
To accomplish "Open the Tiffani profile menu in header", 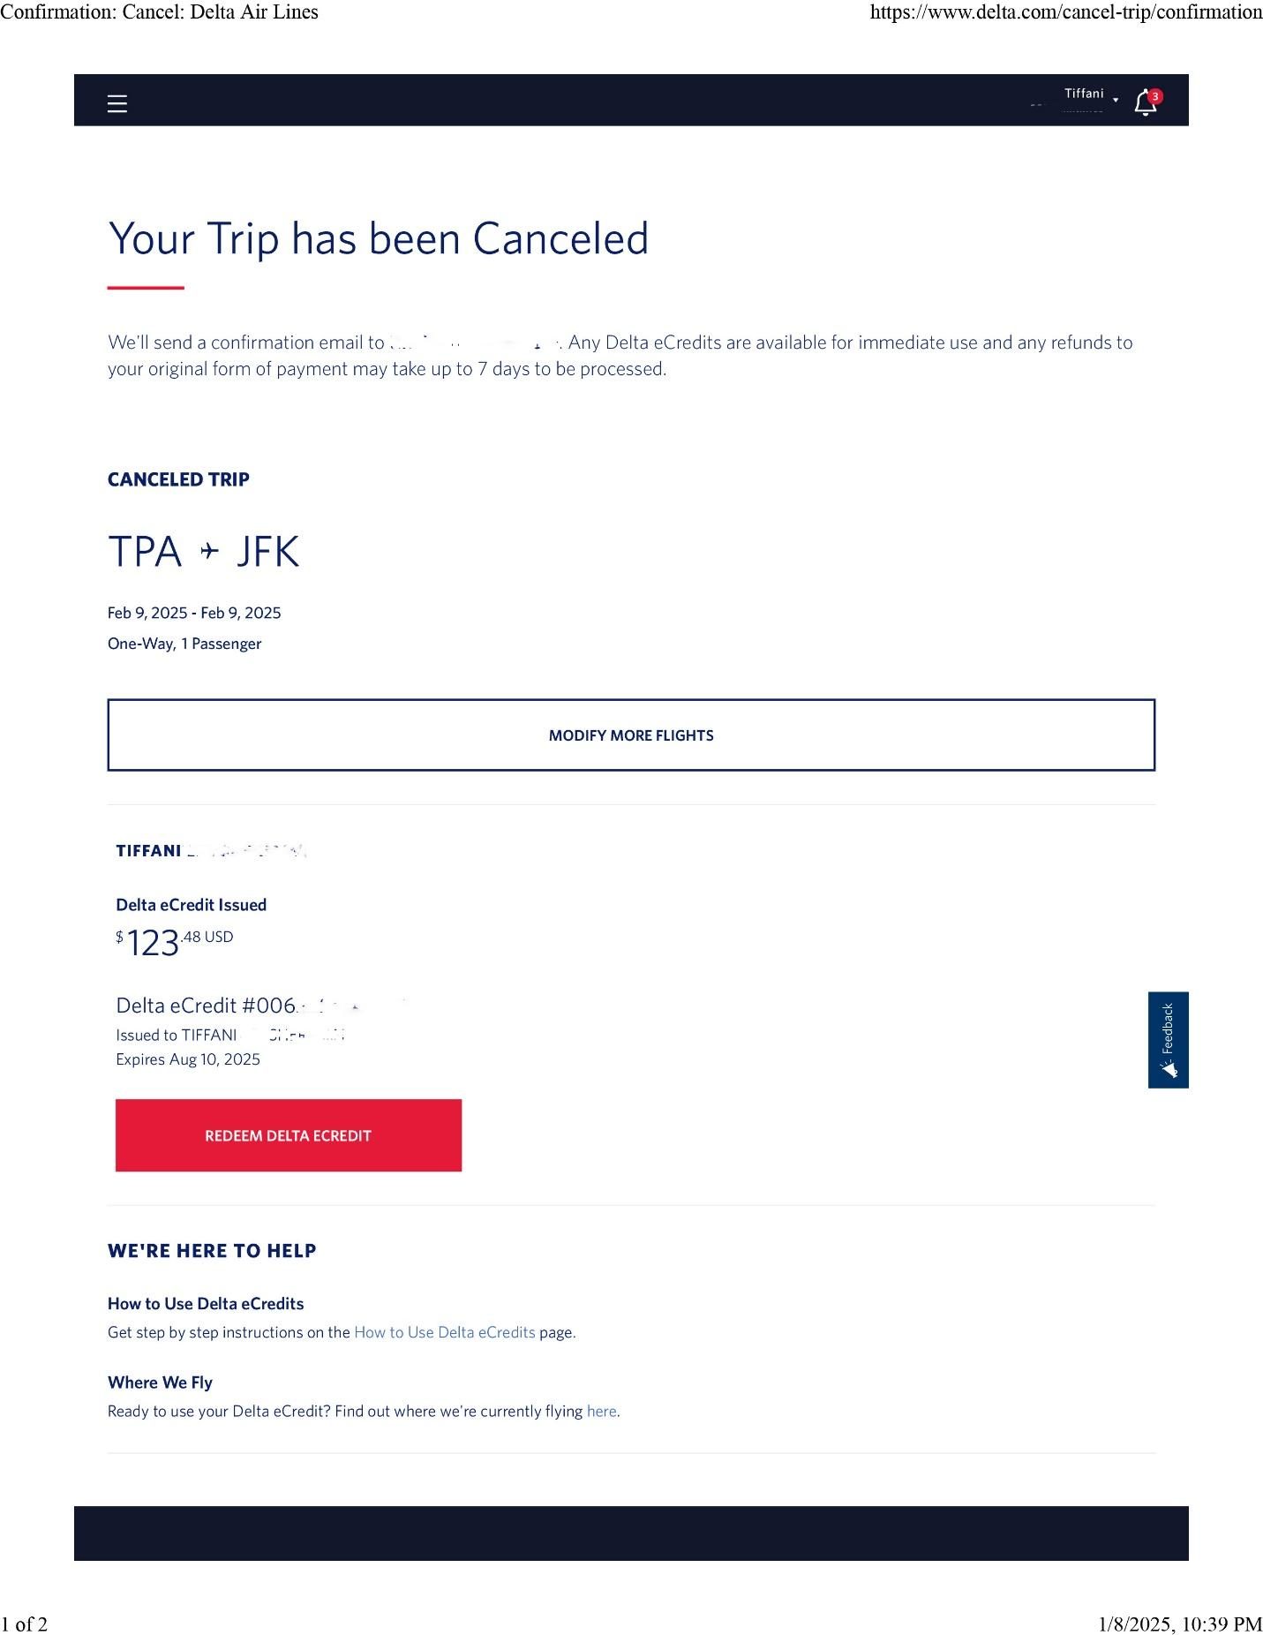I will 1084,94.
